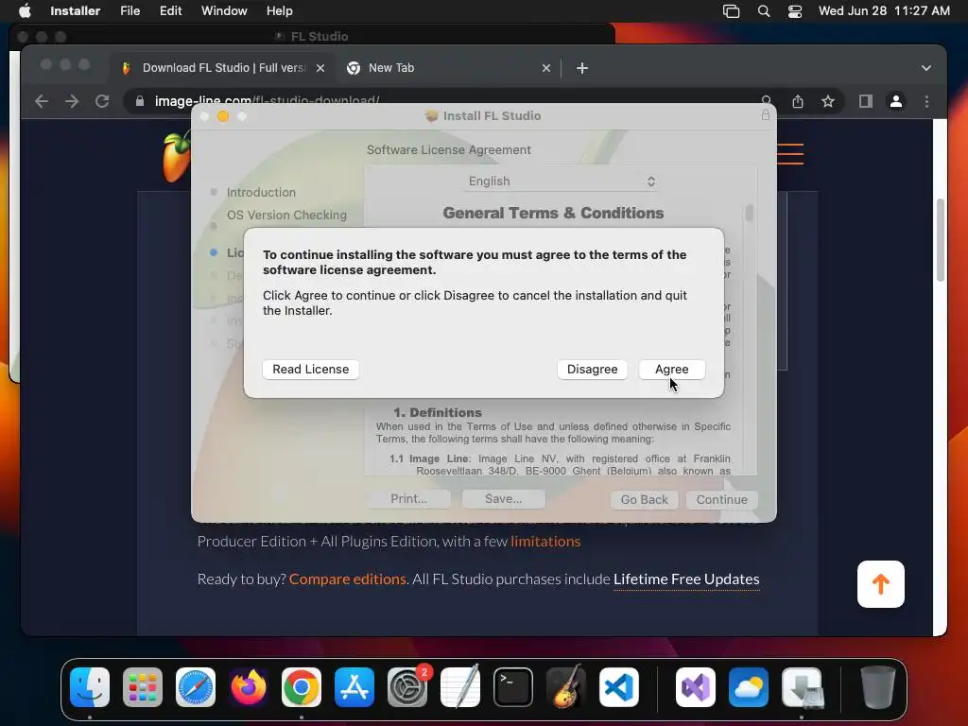Switch to Download FL Studio Chrome tab
Viewport: 968px width, 726px height.
tap(222, 68)
